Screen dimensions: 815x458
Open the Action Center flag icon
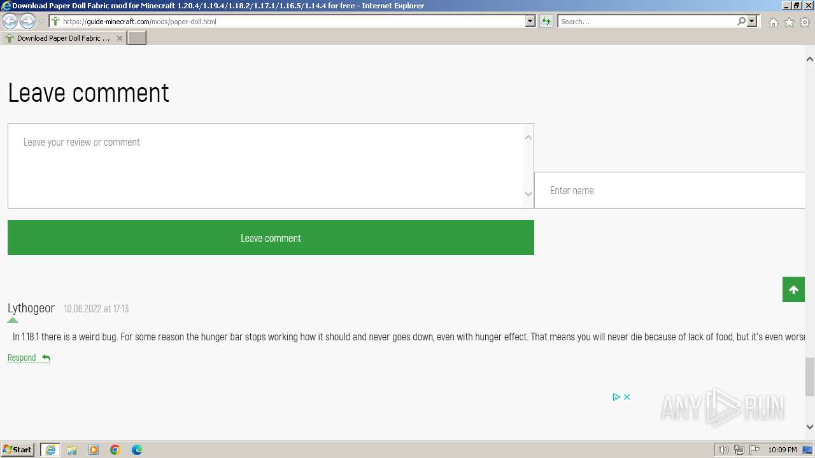pos(755,450)
